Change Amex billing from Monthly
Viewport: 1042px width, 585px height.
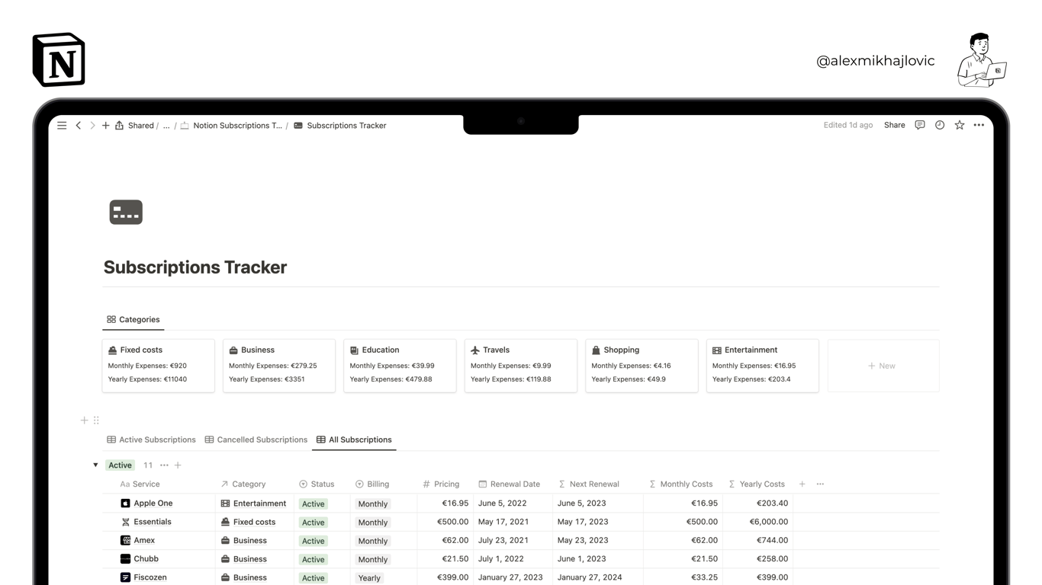[x=373, y=541]
